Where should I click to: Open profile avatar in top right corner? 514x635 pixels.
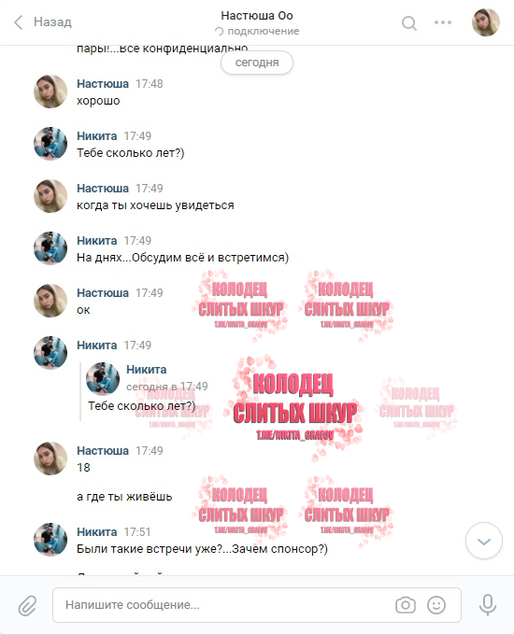point(486,22)
